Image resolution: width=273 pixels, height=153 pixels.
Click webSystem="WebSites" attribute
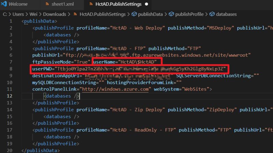182,89
